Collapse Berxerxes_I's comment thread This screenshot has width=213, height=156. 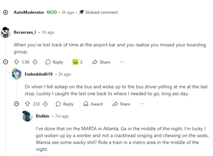5,62
